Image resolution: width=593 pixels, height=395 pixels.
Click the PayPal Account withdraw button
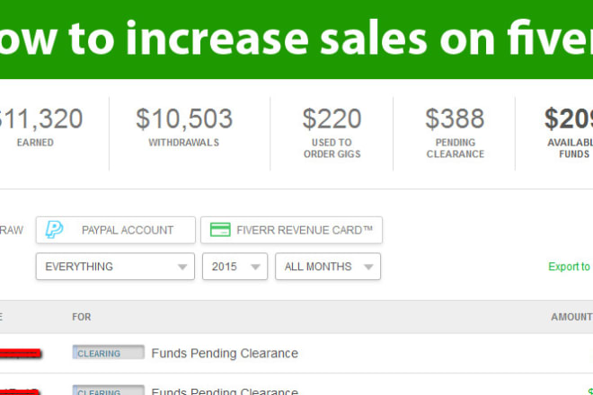click(x=116, y=230)
